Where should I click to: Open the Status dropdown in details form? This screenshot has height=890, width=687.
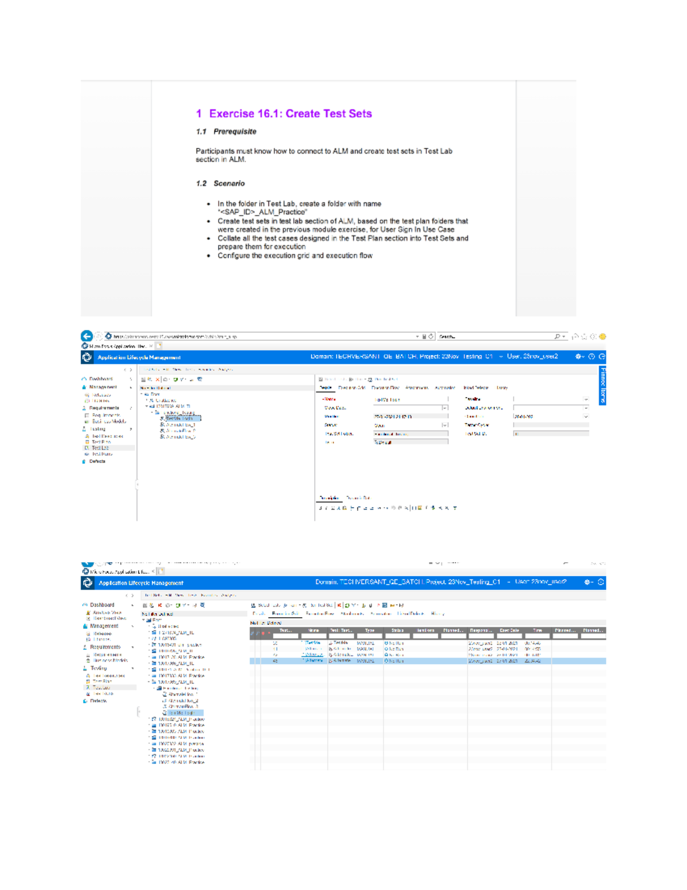(444, 425)
